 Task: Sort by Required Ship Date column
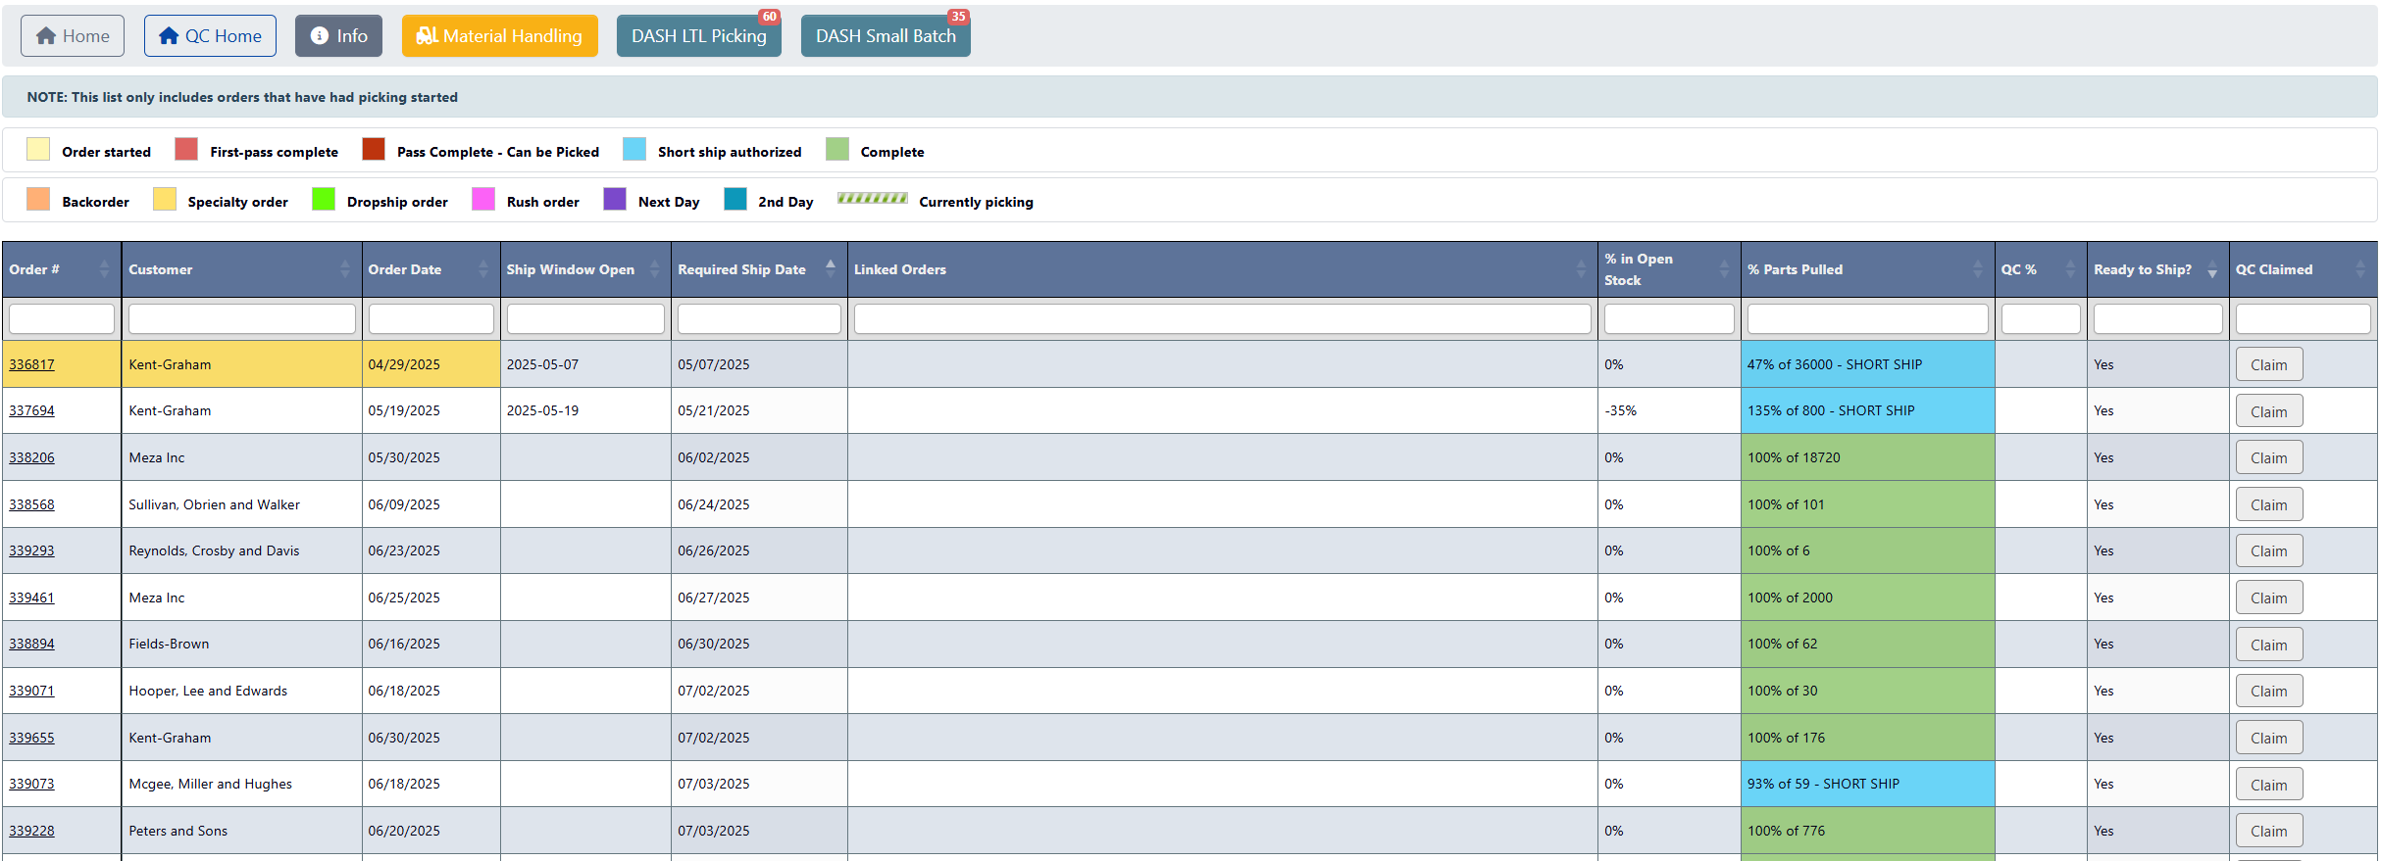click(x=759, y=269)
